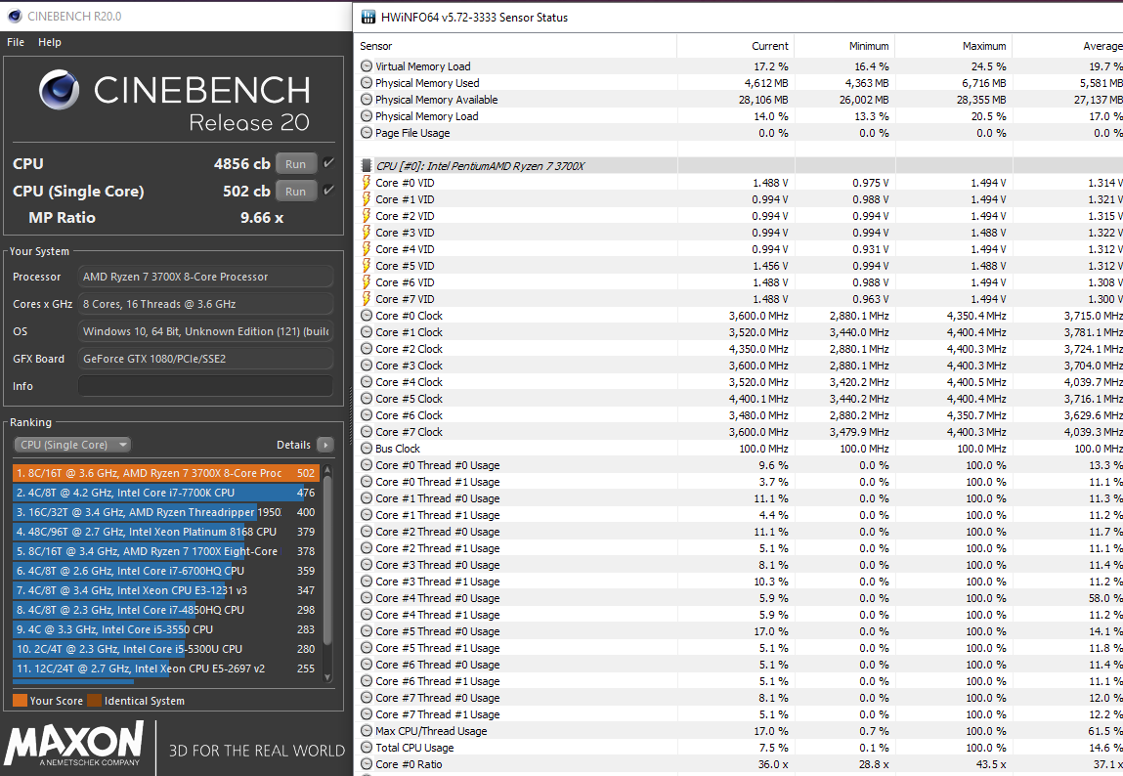This screenshot has width=1123, height=776.
Task: Click the OS Windows 10 field
Action: click(205, 331)
